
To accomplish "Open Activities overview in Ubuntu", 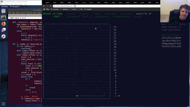I will coord(5,7).
